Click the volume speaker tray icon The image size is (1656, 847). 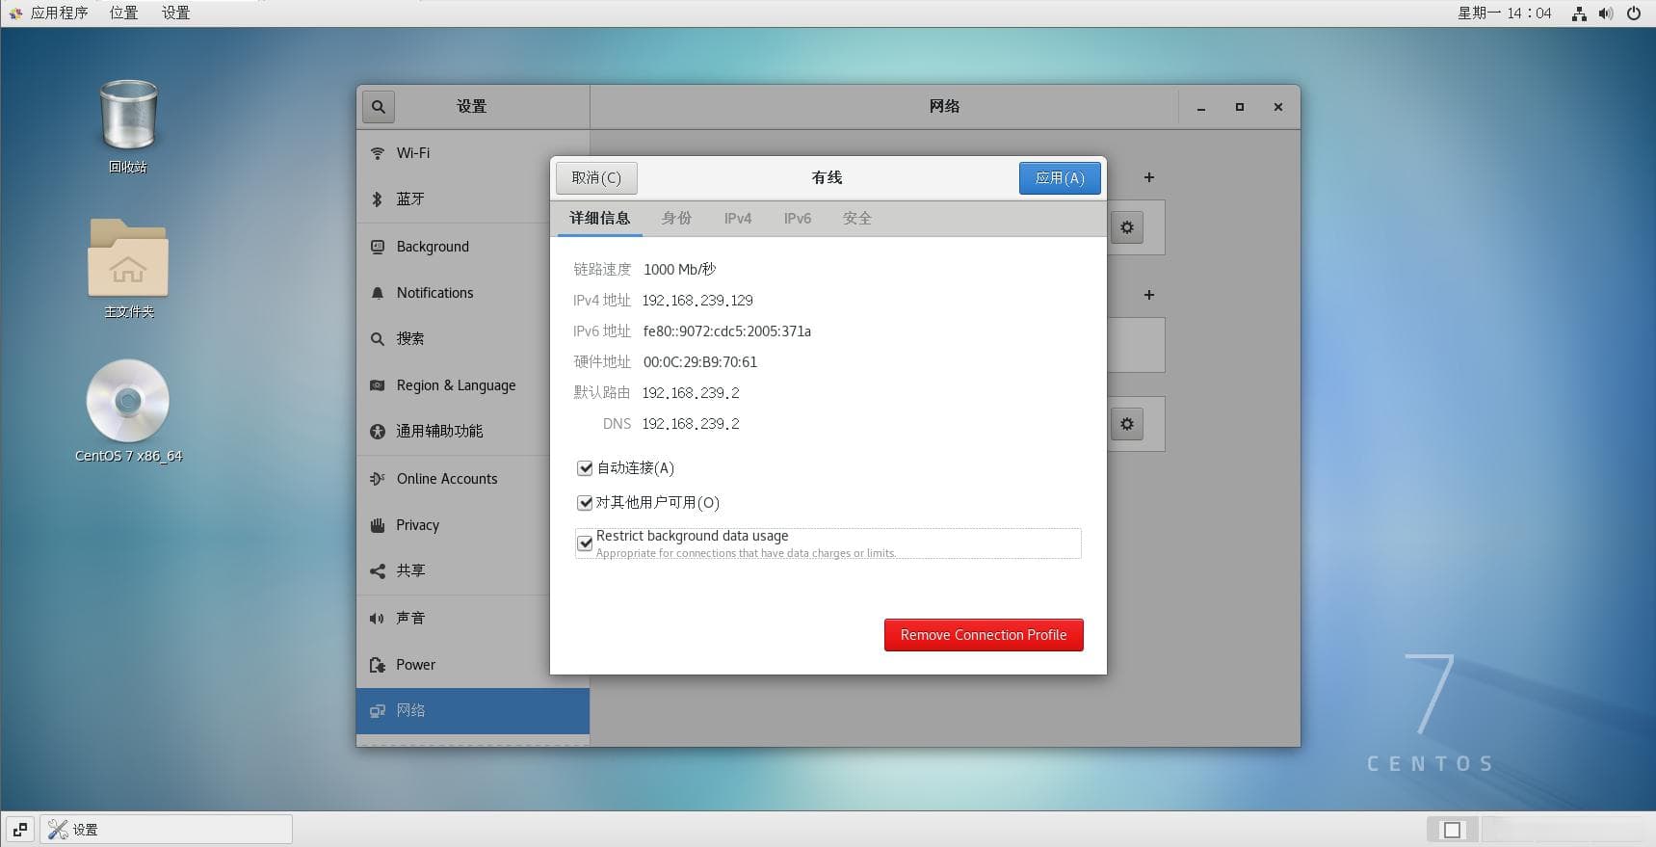click(x=1606, y=13)
